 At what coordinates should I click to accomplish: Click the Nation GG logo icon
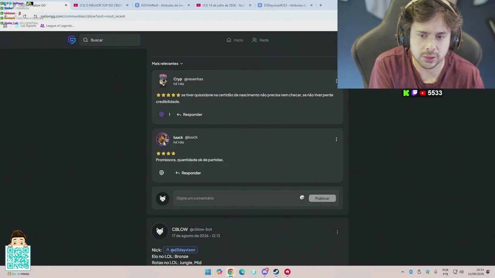pos(72,40)
